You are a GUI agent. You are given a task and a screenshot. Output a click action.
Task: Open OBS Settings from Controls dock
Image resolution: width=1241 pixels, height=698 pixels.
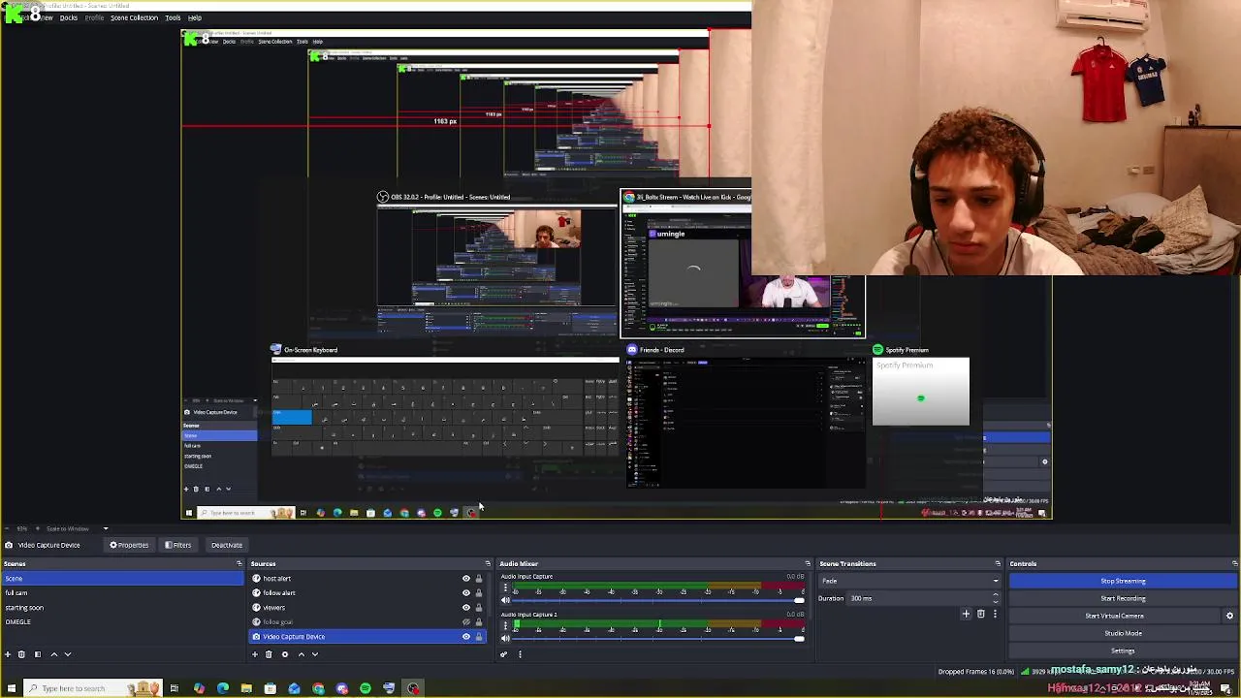[x=1123, y=650]
